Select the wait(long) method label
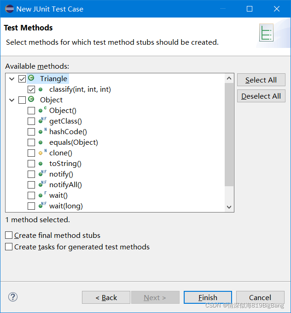 66,206
